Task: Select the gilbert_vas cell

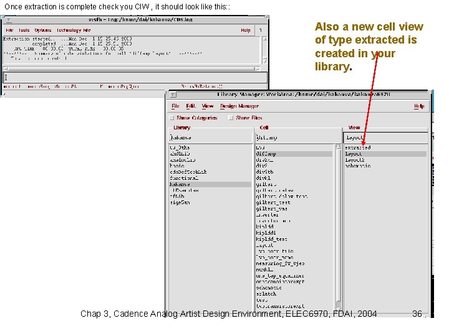Action: (271, 208)
